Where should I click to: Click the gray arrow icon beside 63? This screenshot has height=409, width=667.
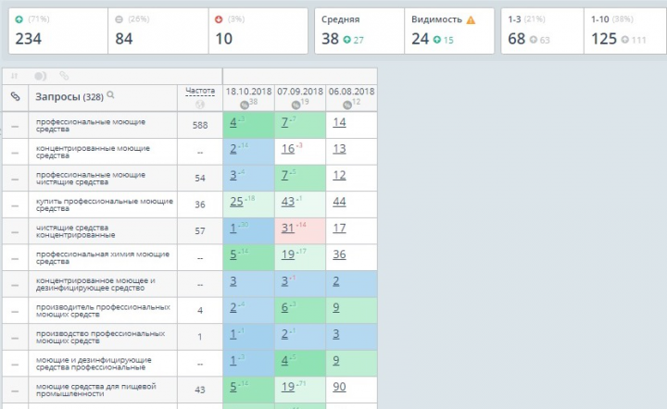tap(534, 40)
